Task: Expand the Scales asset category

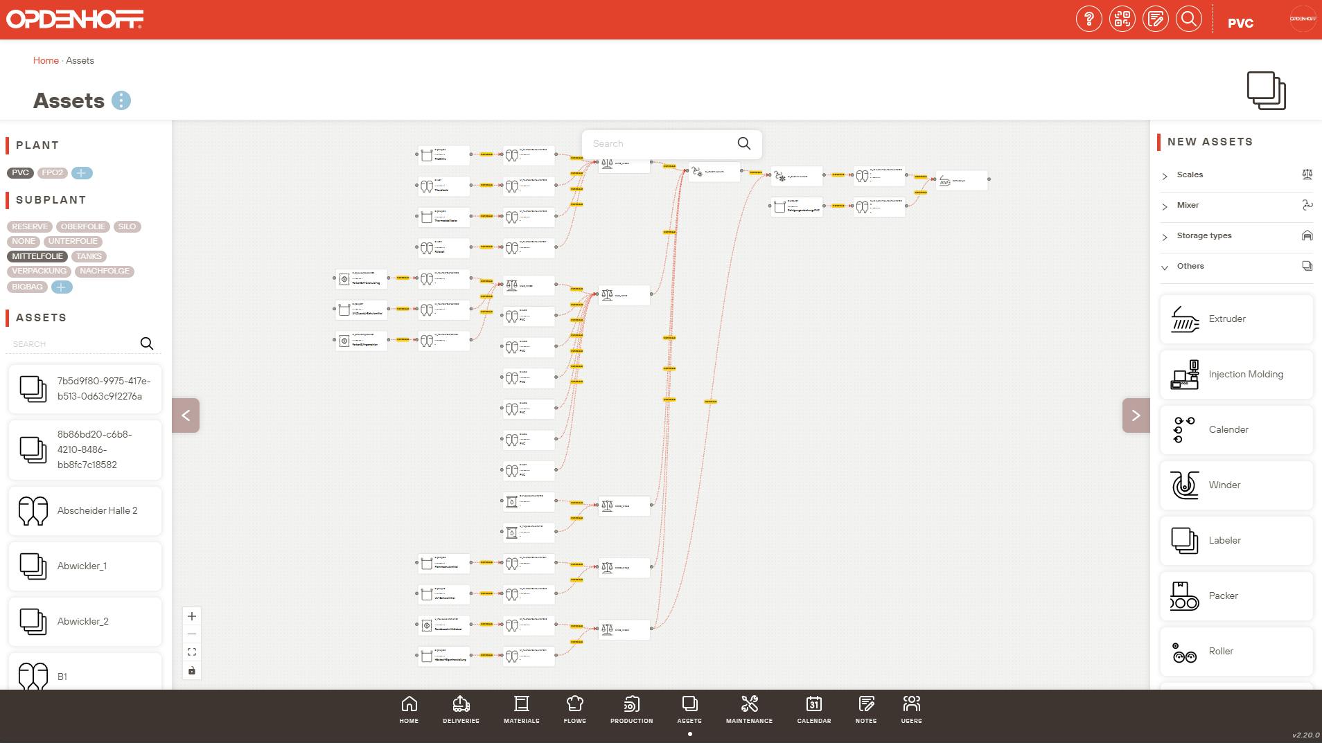Action: [x=1189, y=174]
